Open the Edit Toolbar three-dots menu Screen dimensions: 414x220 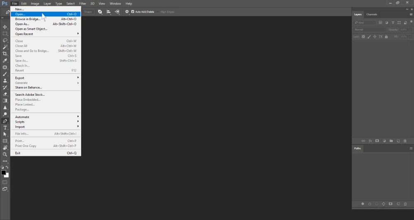(5, 161)
